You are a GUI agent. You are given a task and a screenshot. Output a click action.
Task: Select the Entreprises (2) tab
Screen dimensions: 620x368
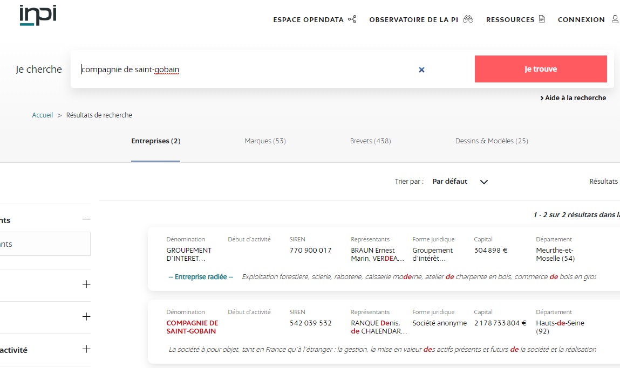[x=156, y=141]
